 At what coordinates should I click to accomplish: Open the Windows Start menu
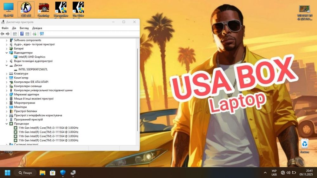[8, 173]
